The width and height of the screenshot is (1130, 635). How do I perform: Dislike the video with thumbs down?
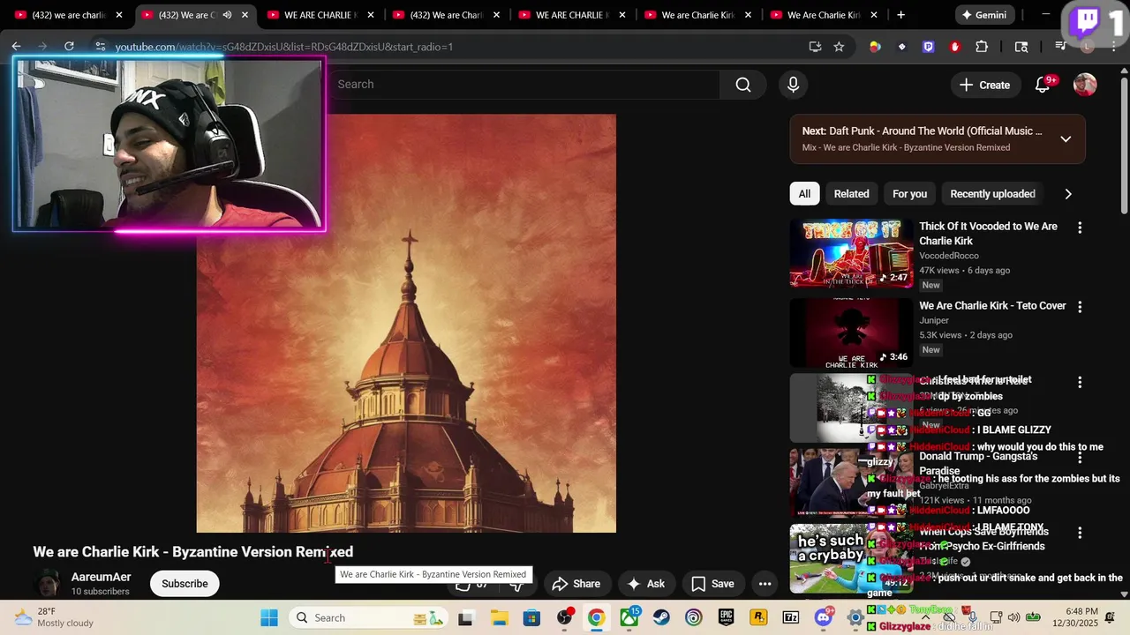[516, 584]
